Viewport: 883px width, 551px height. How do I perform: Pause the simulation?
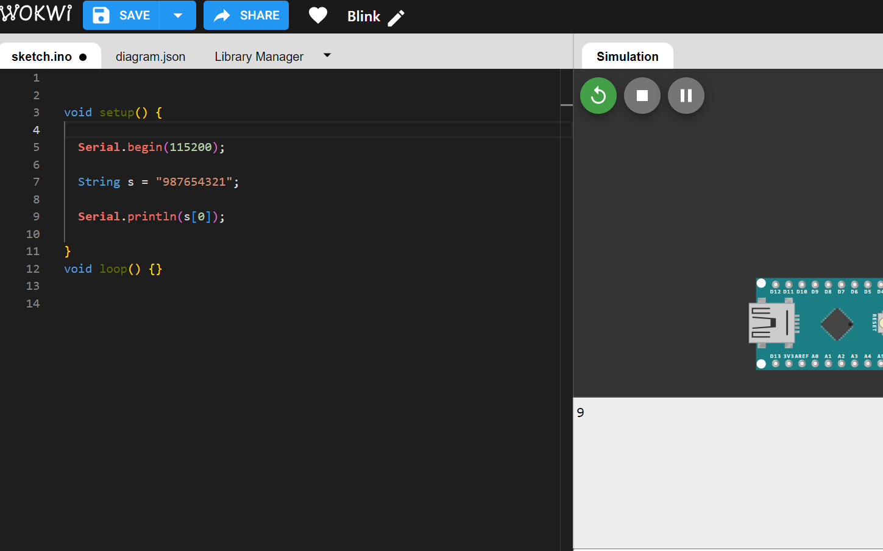coord(686,96)
